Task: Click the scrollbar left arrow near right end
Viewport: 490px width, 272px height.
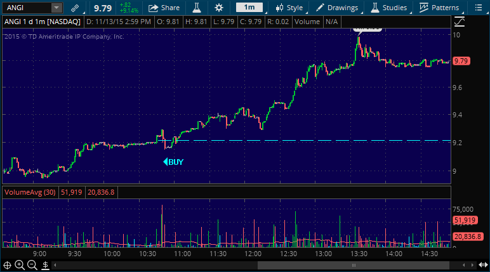Action: [x=464, y=266]
